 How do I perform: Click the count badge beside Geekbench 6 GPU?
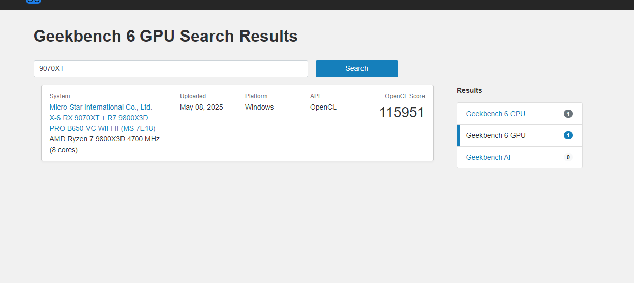[x=568, y=135]
